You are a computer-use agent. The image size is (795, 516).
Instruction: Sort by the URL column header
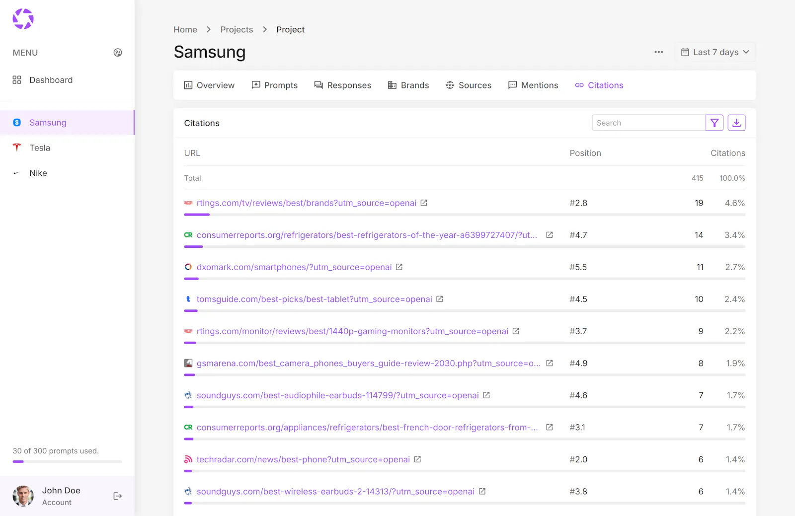[192, 153]
